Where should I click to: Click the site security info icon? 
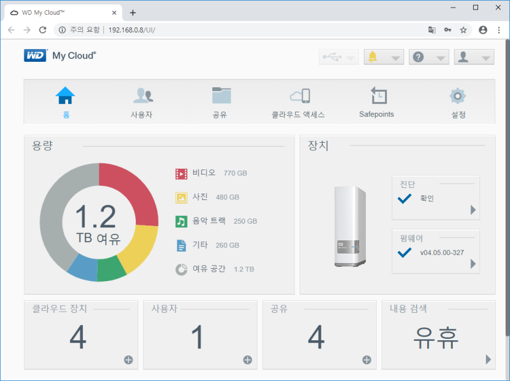coord(62,30)
